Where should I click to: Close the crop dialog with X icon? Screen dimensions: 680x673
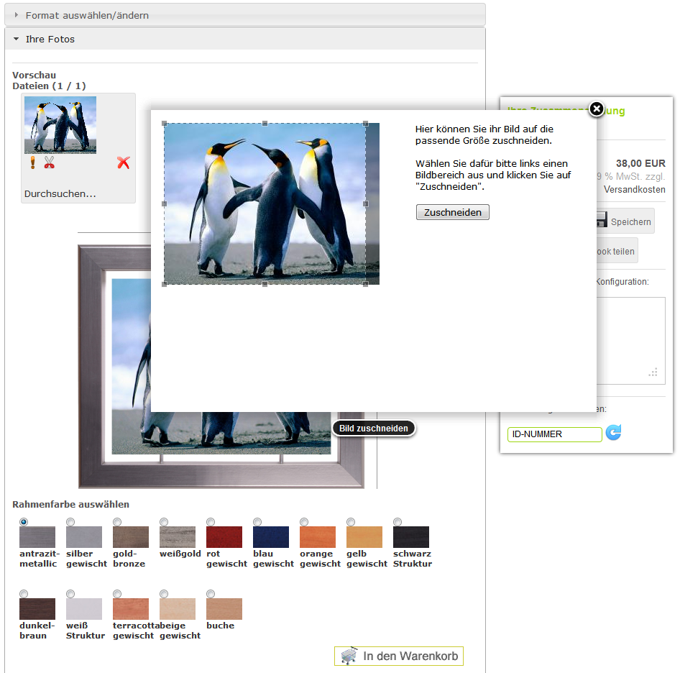[597, 109]
